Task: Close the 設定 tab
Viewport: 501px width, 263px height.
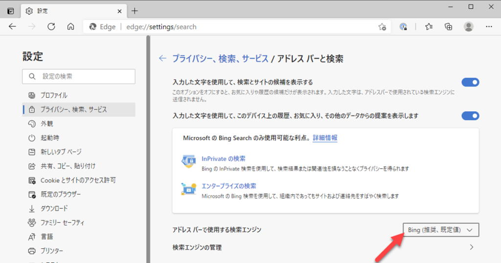Action: tap(119, 11)
